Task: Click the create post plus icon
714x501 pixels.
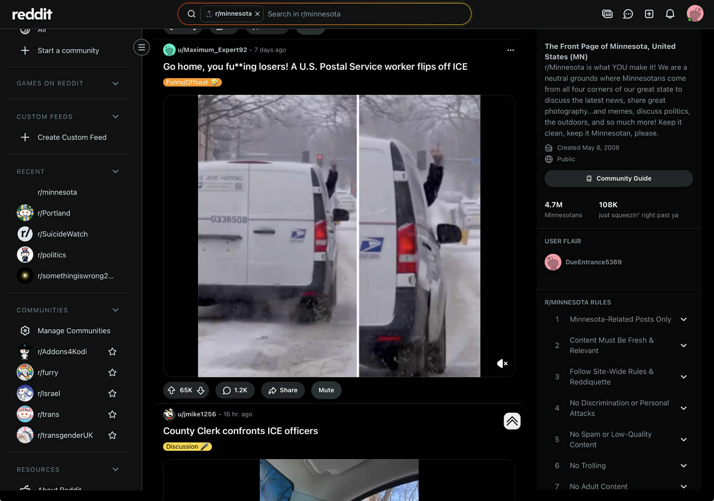Action: (x=649, y=14)
